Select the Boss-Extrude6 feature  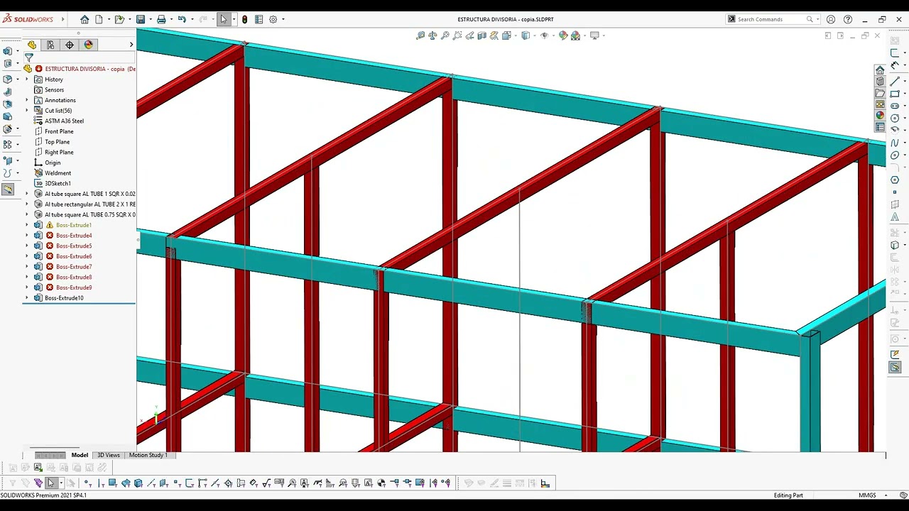74,256
